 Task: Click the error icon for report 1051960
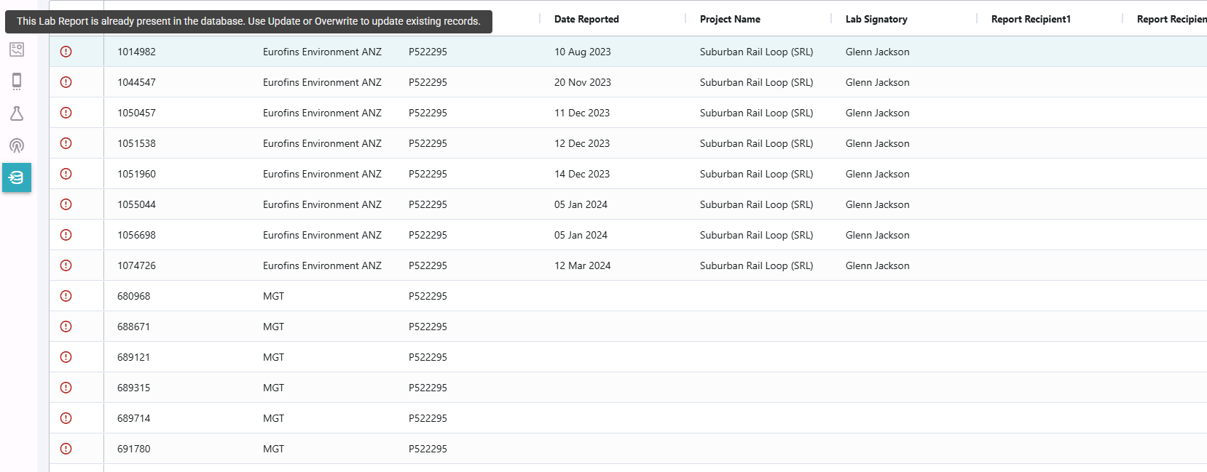pos(66,174)
